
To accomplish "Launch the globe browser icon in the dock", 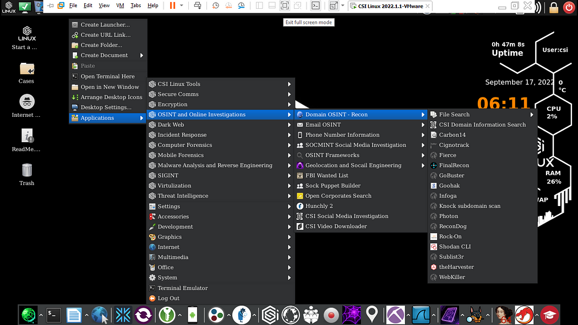I will (100, 315).
